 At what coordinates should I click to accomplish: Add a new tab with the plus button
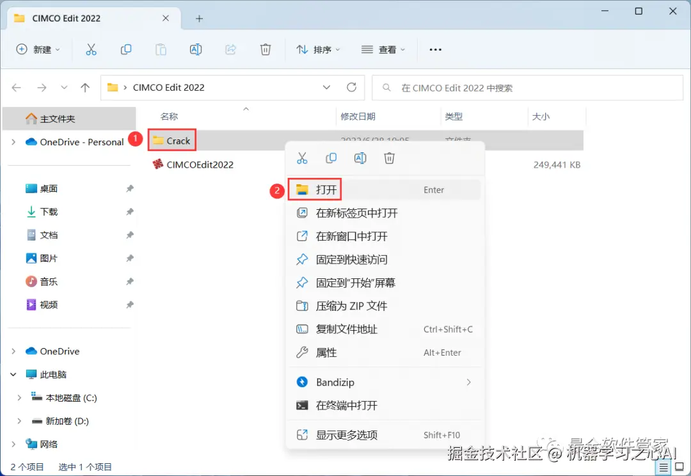click(x=199, y=19)
